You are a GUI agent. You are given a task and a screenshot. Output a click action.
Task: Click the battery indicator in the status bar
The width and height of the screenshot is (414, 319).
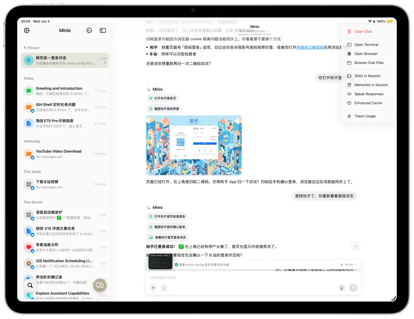(390, 21)
